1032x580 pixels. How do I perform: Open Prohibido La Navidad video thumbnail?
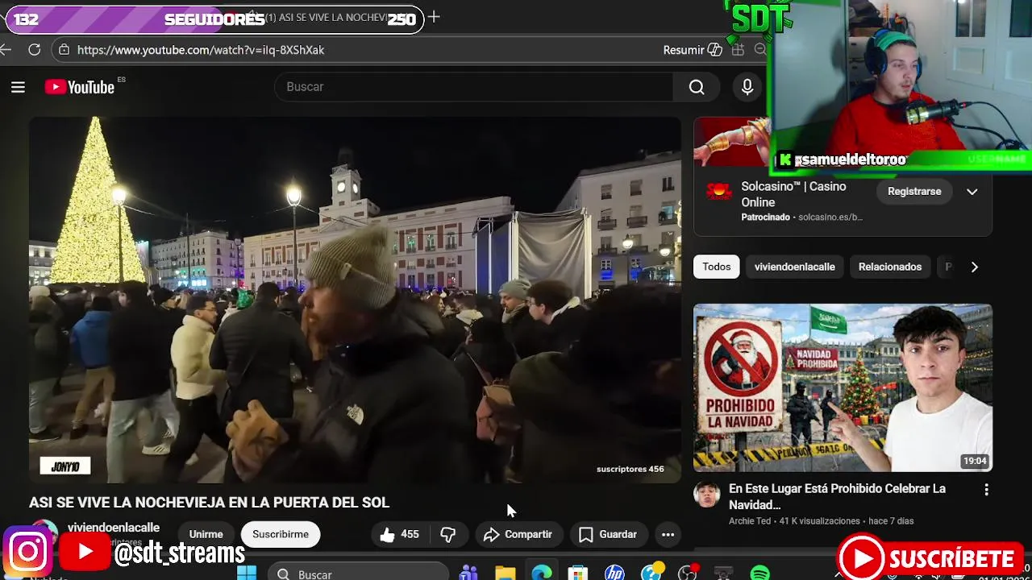point(843,387)
